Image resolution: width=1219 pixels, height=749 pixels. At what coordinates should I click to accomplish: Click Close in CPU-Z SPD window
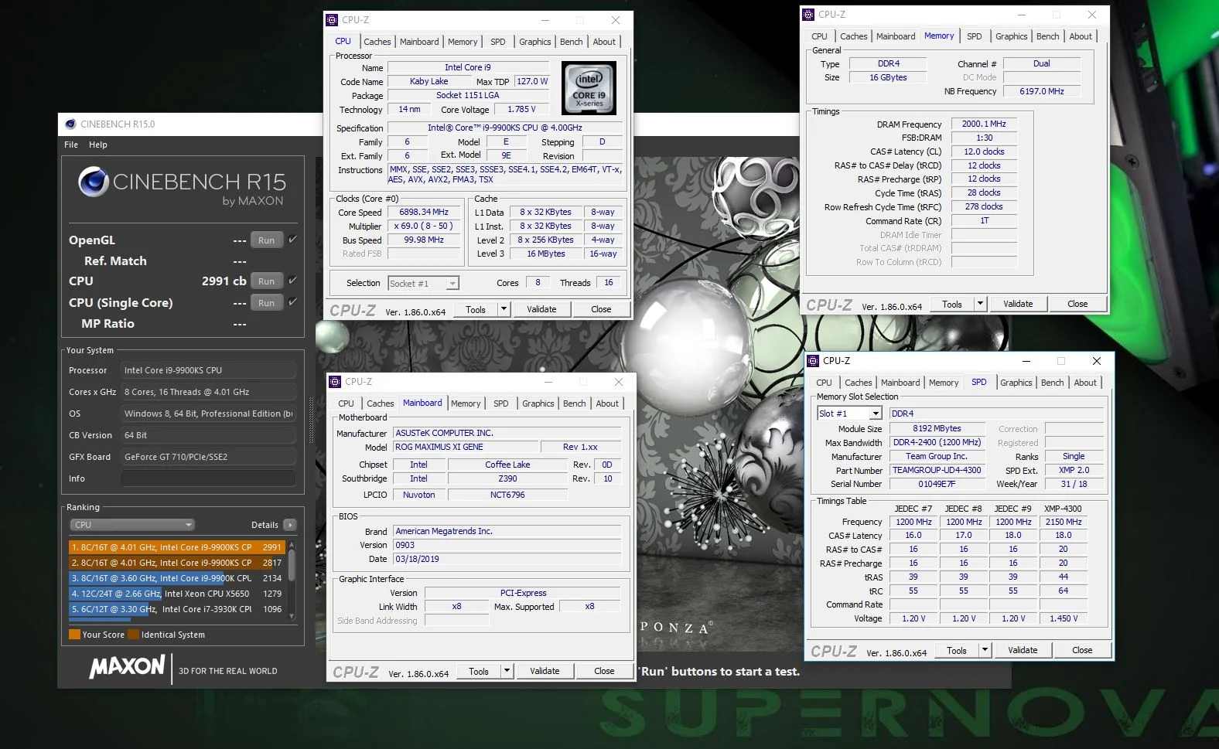point(1082,650)
